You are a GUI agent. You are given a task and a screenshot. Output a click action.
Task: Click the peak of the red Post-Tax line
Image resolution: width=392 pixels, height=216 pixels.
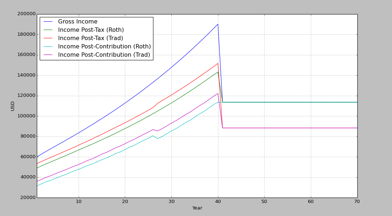click(x=218, y=64)
